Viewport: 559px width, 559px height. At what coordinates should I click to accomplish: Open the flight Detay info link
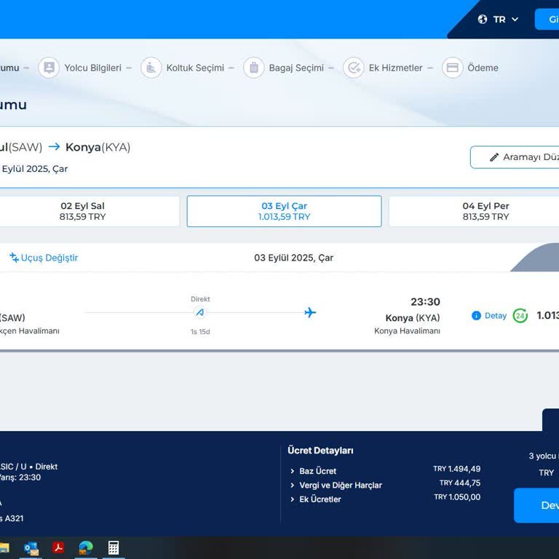(x=489, y=316)
